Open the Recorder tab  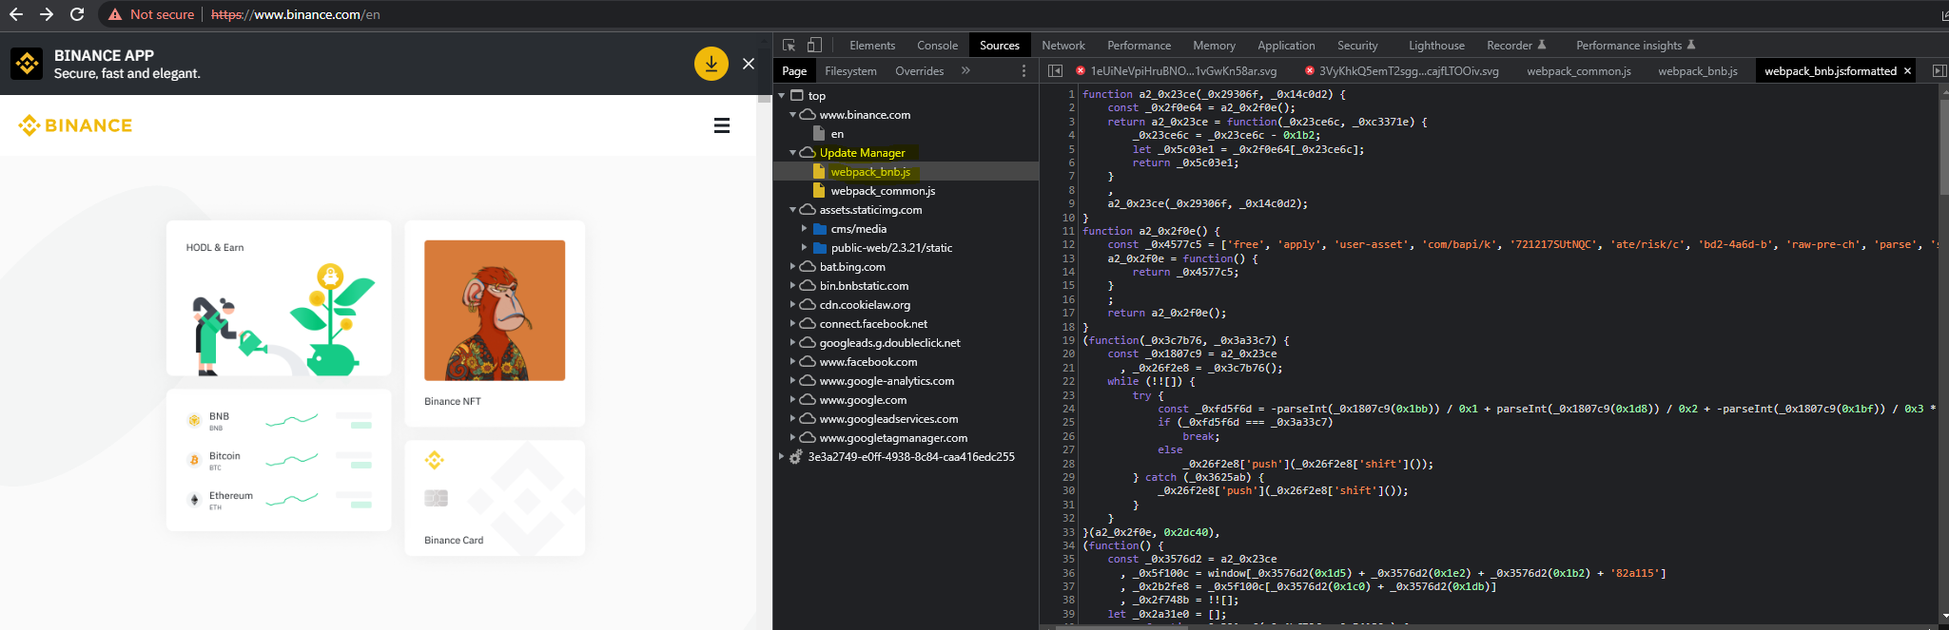pyautogui.click(x=1516, y=45)
